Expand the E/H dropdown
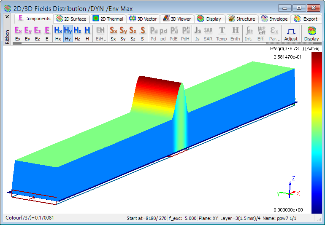The height and width of the screenshot is (225, 325). pos(100,33)
